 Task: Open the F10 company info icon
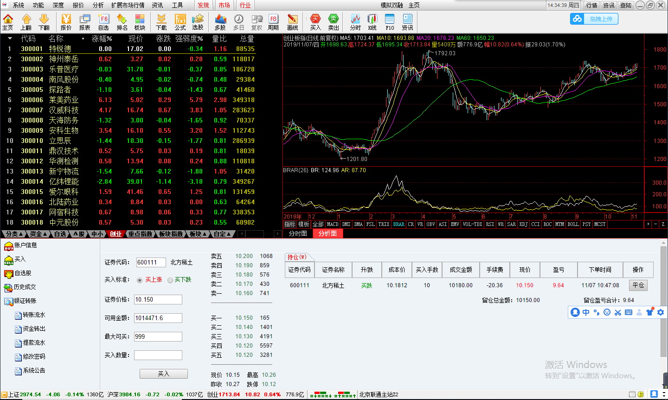pos(390,22)
